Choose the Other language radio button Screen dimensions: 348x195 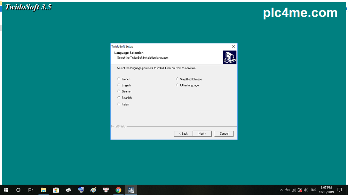pyautogui.click(x=177, y=85)
